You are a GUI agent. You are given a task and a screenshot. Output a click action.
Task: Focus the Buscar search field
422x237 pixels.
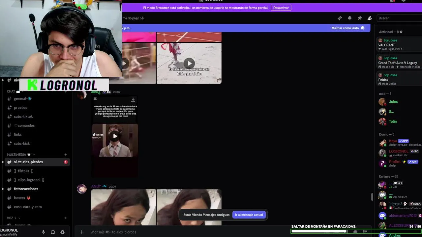click(399, 18)
